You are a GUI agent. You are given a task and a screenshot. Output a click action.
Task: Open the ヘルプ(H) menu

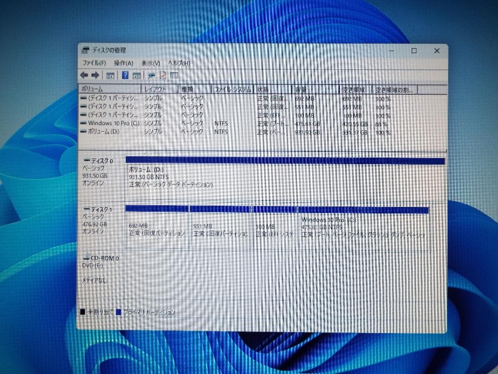[179, 63]
